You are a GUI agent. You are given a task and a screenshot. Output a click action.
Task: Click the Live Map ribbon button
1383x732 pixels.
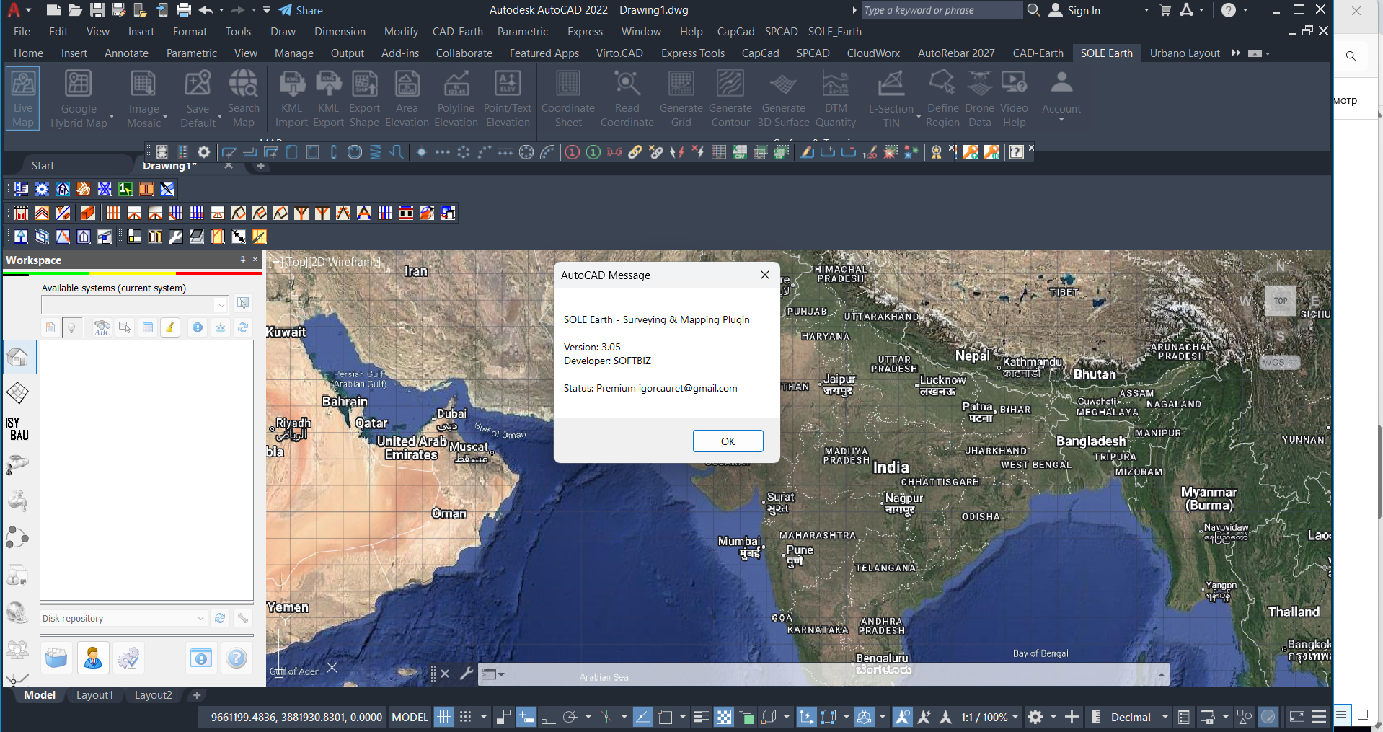pyautogui.click(x=23, y=99)
